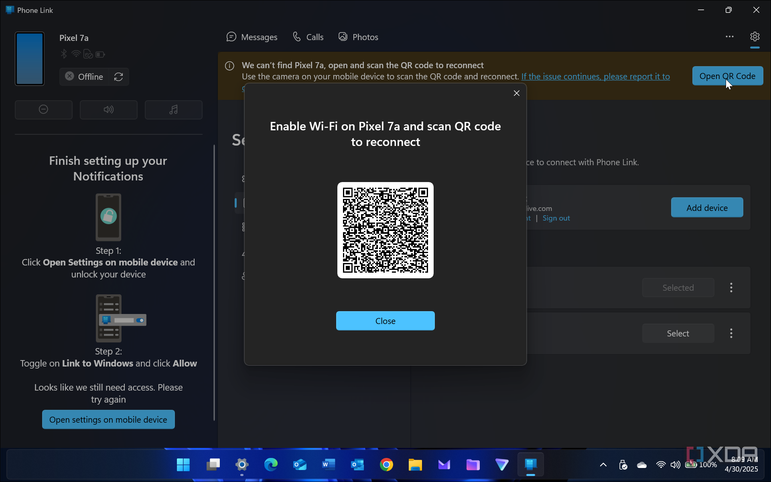
Task: Close the QR code dialog with X
Action: pyautogui.click(x=517, y=93)
